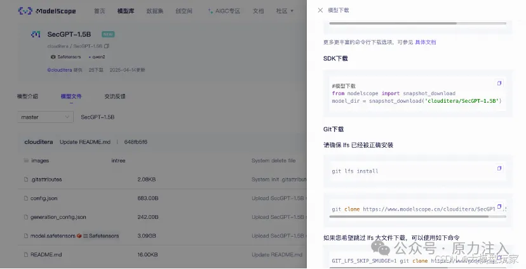Click the .gitattributes file icon

point(26,180)
